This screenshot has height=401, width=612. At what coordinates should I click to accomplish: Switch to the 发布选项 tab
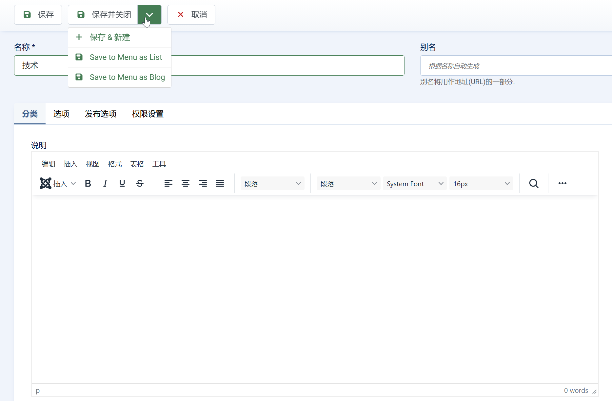[101, 114]
